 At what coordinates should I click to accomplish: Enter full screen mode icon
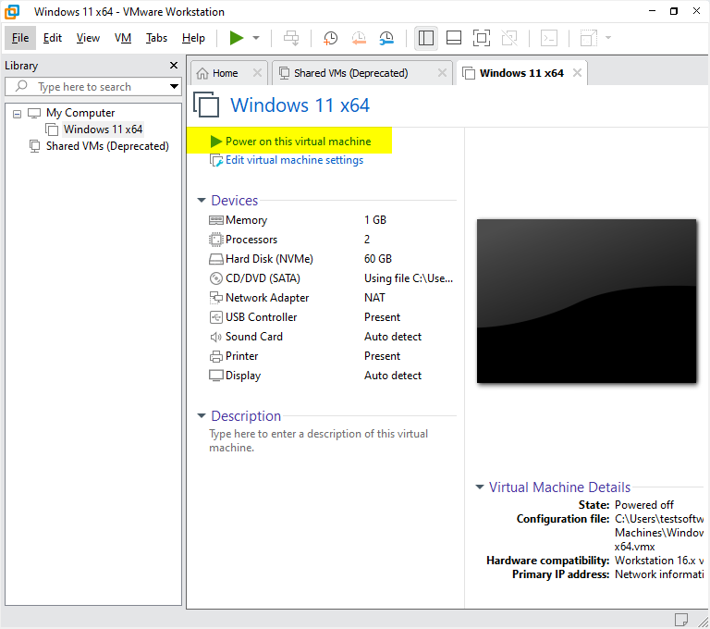[482, 38]
